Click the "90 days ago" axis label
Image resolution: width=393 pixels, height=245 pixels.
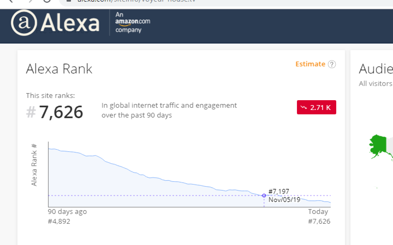(x=67, y=212)
